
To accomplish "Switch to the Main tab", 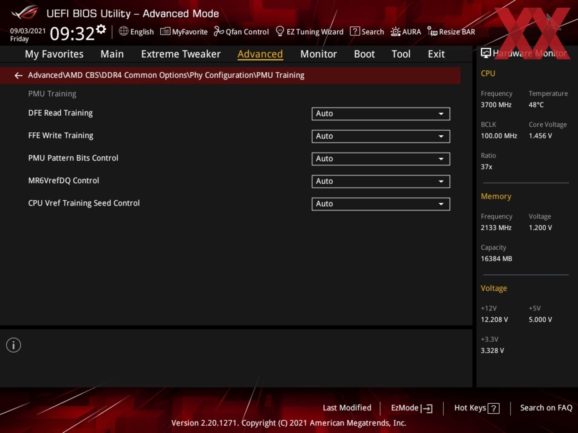I will [x=112, y=54].
